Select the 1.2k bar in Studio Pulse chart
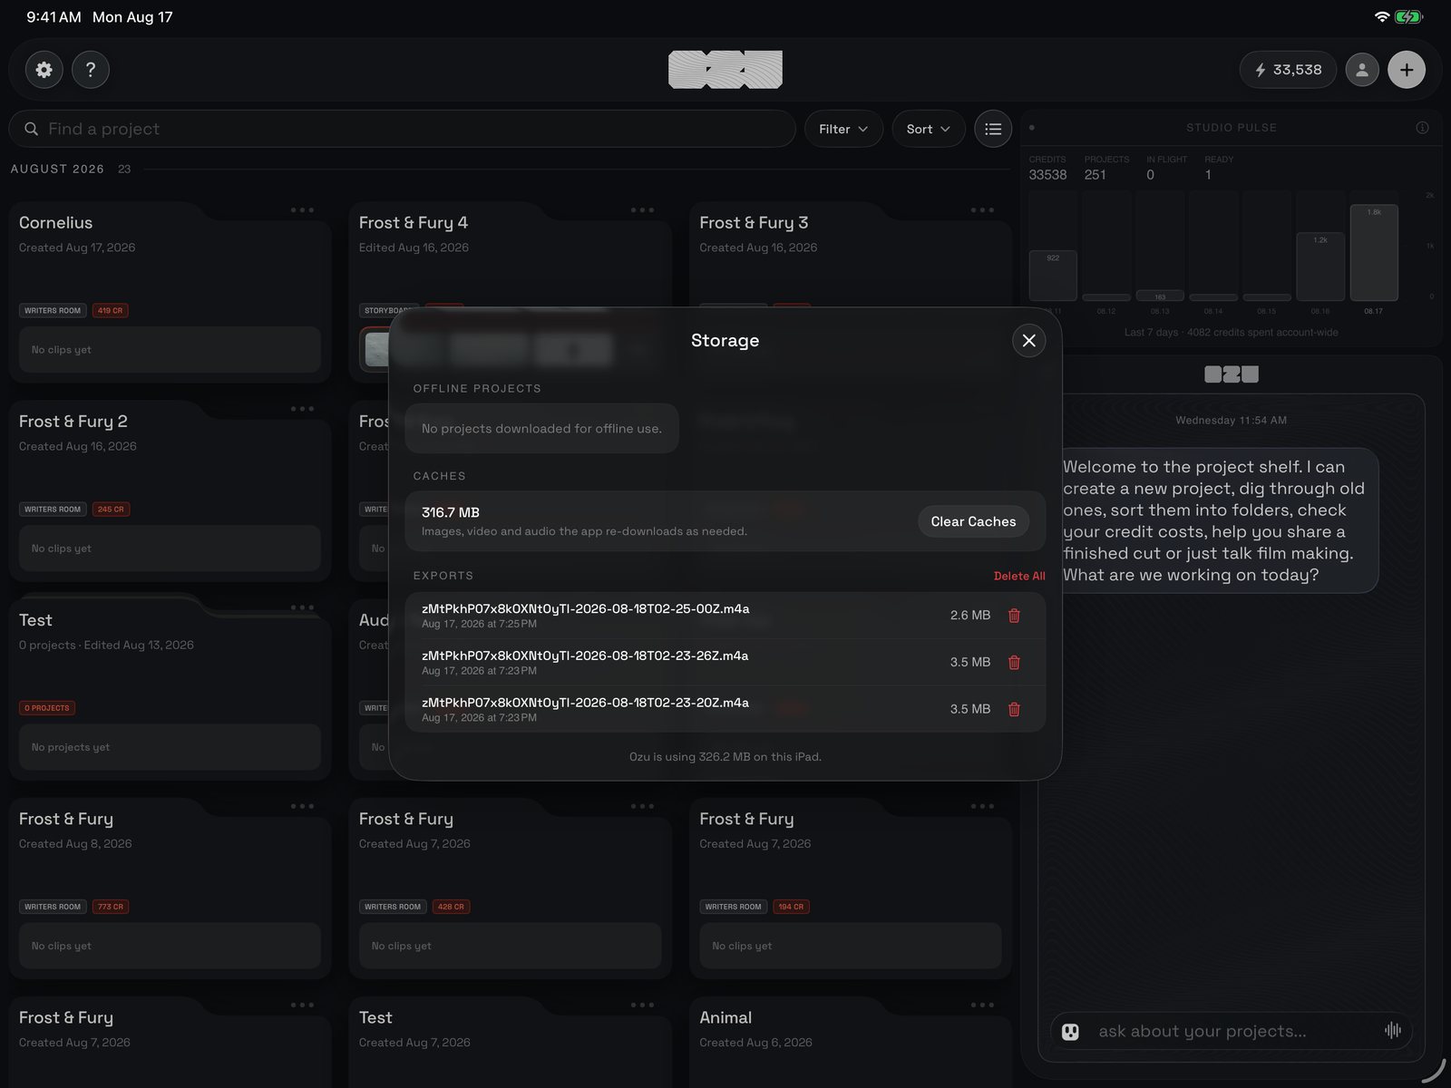Screen dimensions: 1451x1088 click(1320, 267)
